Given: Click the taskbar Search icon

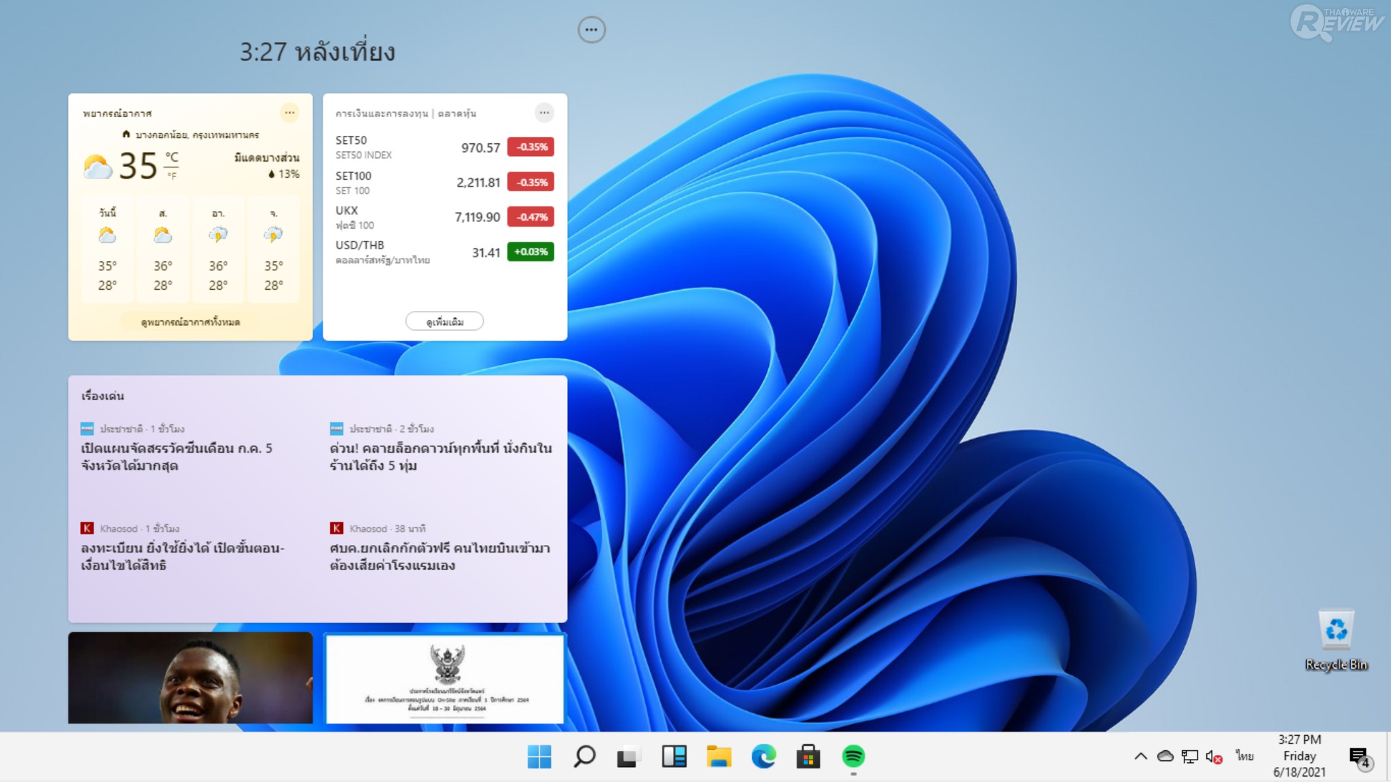Looking at the screenshot, I should pyautogui.click(x=584, y=756).
